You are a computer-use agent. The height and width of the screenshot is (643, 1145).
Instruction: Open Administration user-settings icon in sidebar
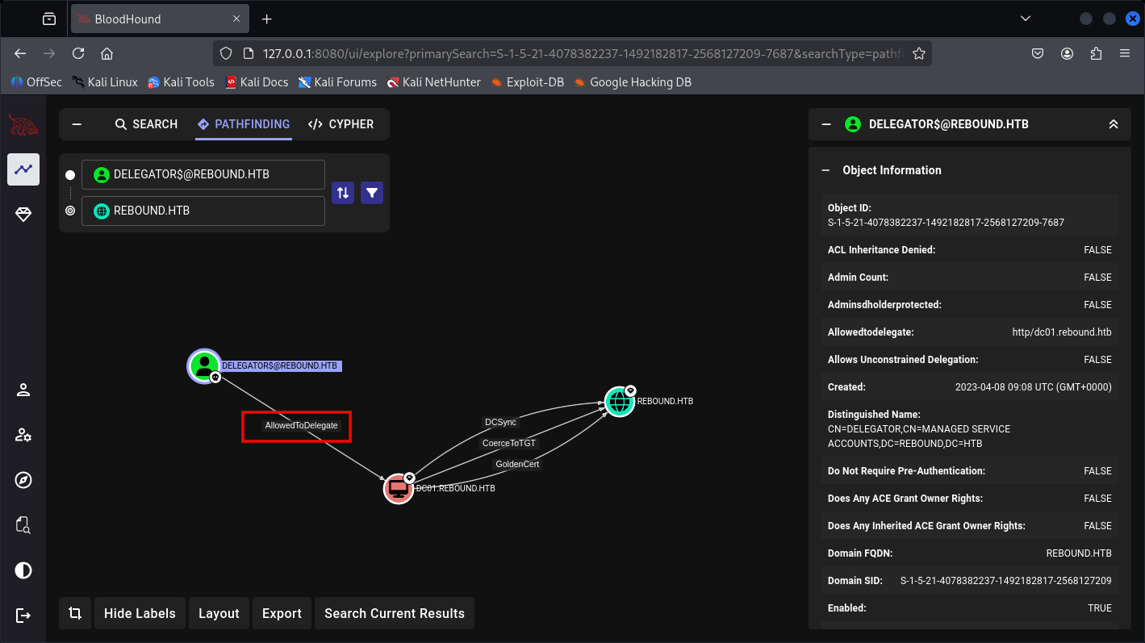pos(23,436)
